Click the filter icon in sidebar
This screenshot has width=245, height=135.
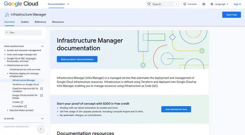pos(7,33)
